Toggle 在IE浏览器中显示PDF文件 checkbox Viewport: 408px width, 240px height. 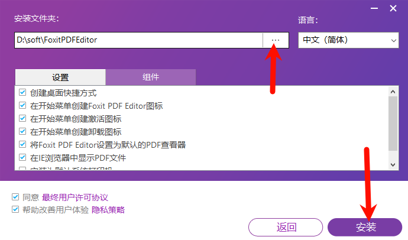coord(22,157)
